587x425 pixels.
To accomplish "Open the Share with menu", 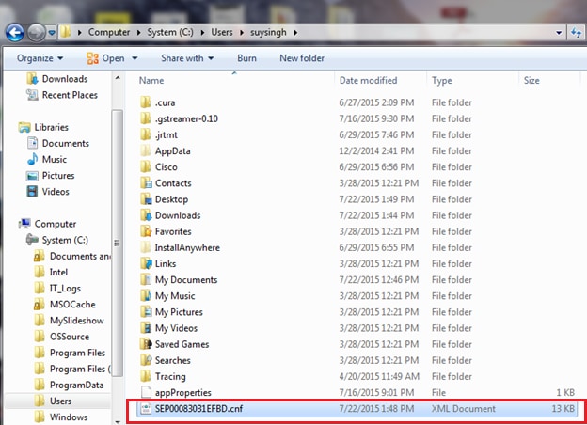I will pos(187,58).
